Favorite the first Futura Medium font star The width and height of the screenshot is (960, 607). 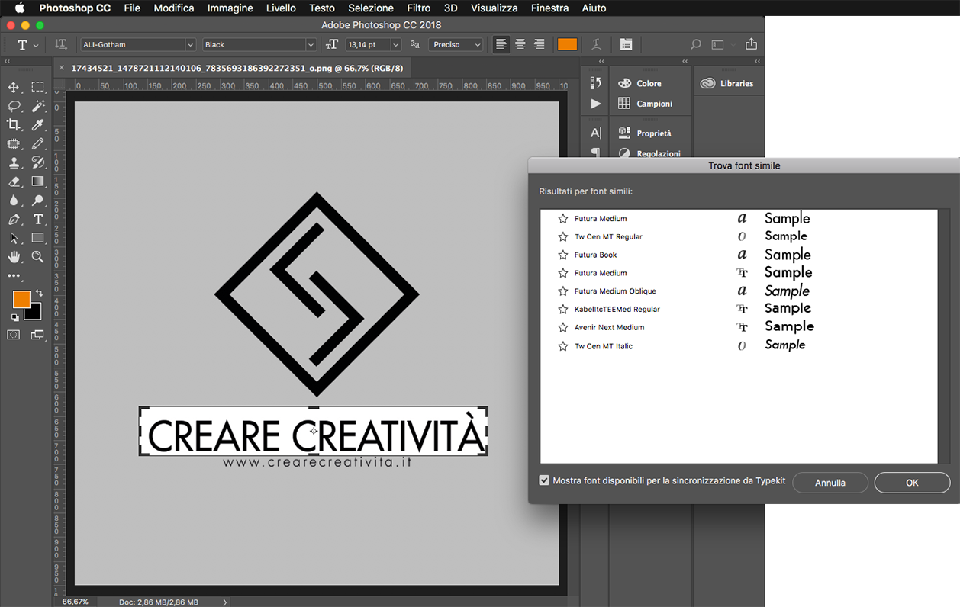coord(563,219)
